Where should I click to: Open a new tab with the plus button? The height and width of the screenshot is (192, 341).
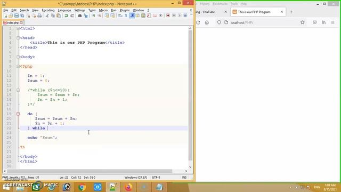(x=291, y=12)
